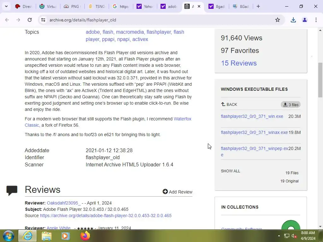Restore down the Chrome window

301,6
